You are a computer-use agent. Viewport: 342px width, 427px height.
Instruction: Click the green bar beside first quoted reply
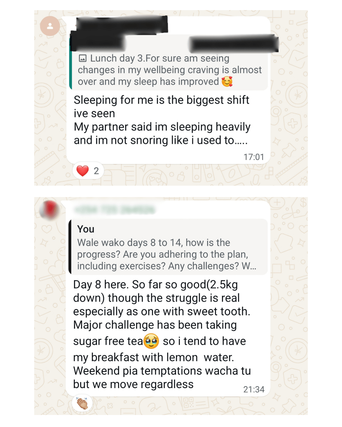point(70,70)
